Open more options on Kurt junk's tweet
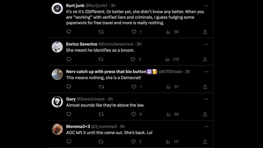263x148 pixels. coord(206,6)
